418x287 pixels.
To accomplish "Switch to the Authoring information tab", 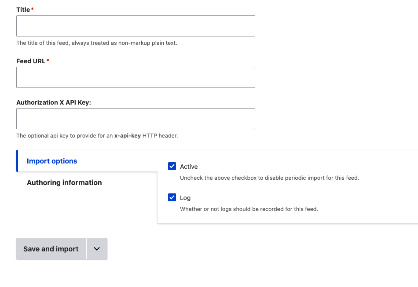I will click(x=64, y=182).
